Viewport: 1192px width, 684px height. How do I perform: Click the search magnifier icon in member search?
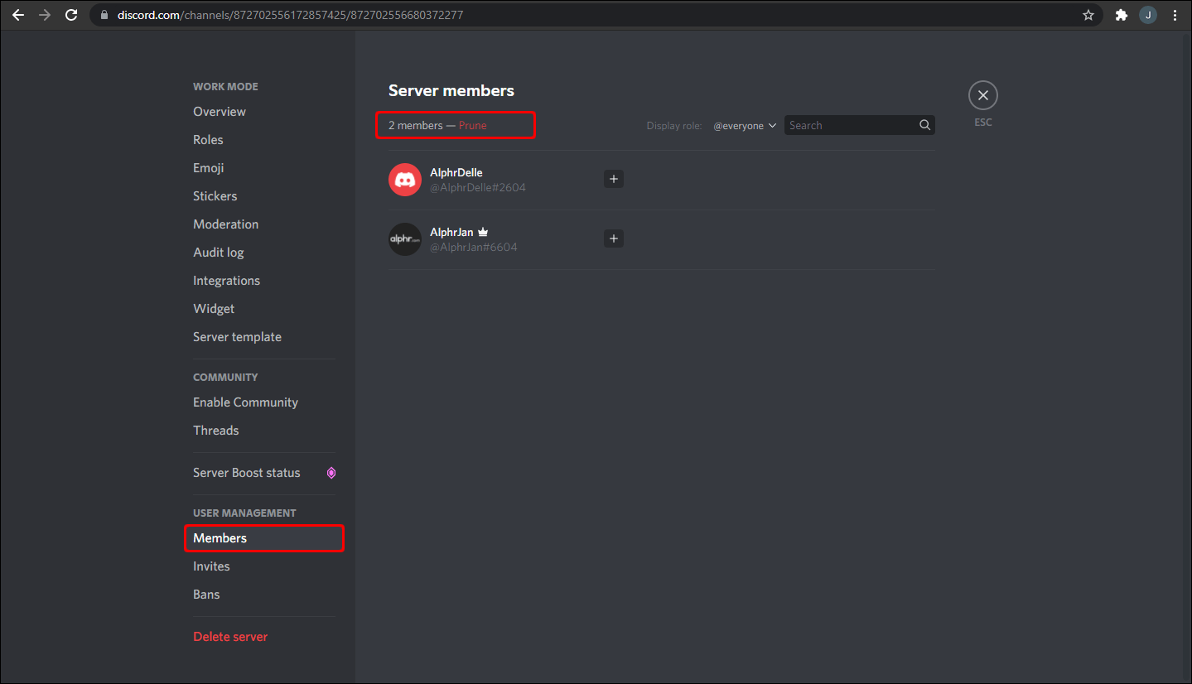(924, 125)
